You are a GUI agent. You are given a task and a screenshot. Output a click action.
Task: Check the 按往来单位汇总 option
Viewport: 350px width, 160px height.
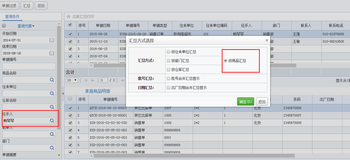(168, 52)
